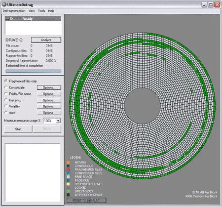This screenshot has width=222, height=207.
Task: Click the UltimateDefrag title bar app icon
Action: 4,4
